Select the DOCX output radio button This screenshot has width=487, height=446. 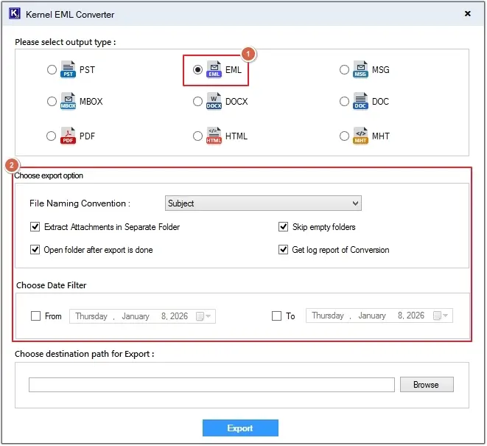[197, 101]
